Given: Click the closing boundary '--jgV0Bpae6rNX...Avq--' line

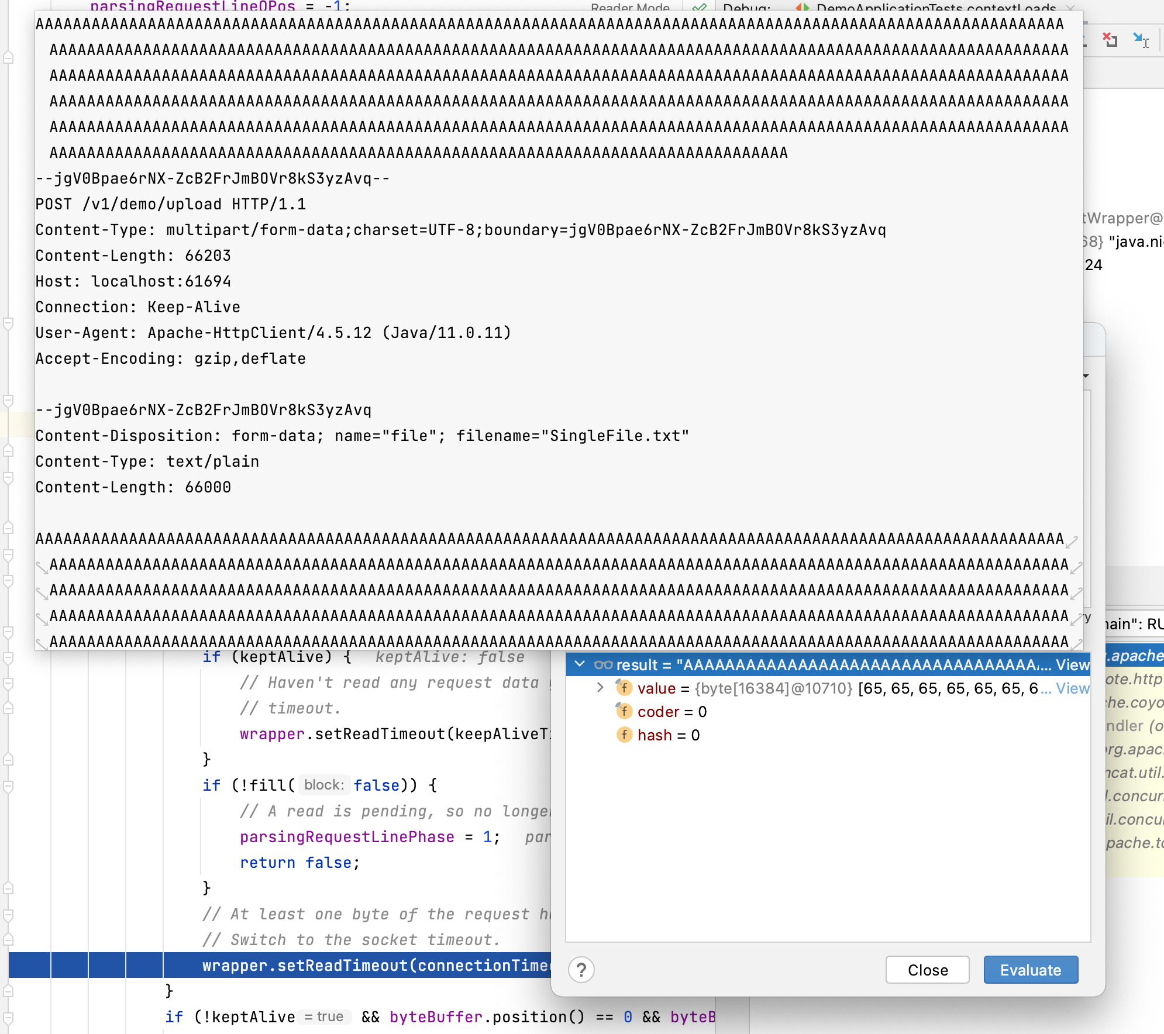Looking at the screenshot, I should point(213,178).
